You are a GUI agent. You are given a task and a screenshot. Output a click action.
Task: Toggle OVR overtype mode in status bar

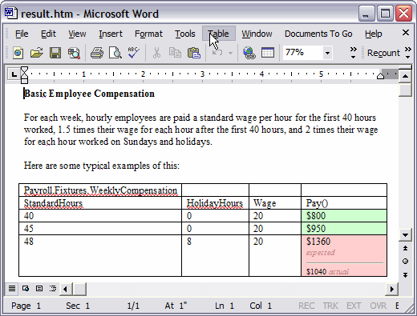378,306
